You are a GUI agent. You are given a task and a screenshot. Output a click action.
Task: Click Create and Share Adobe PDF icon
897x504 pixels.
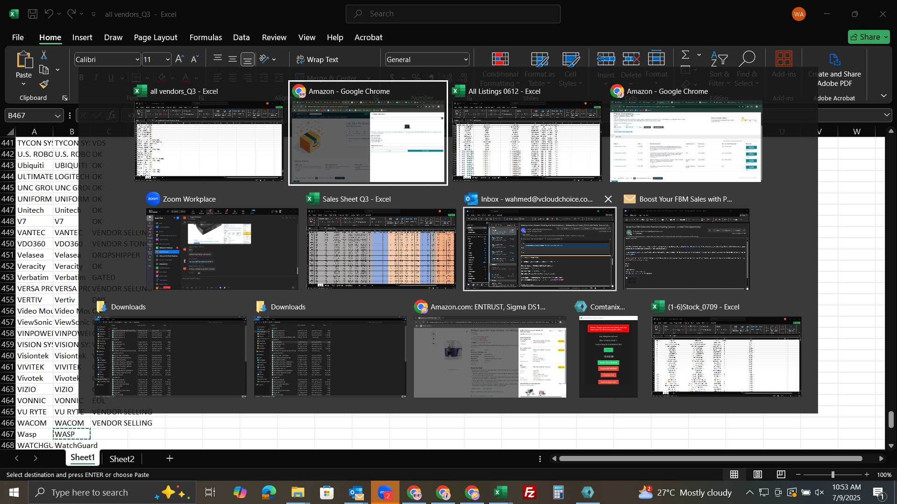835,59
